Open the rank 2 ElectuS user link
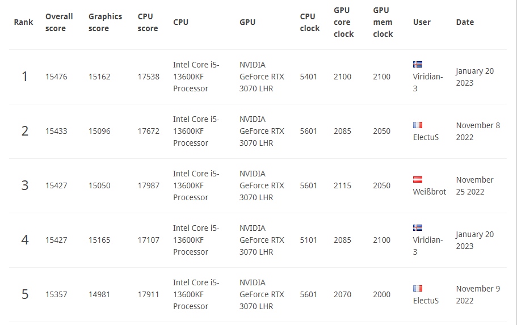The image size is (517, 325). pos(426,137)
